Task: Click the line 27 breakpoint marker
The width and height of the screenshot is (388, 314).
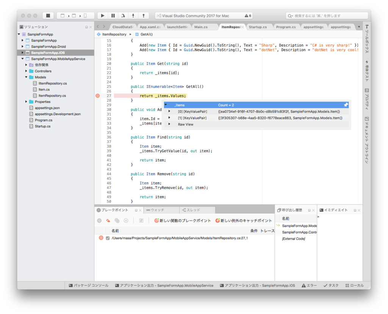Action: (x=98, y=96)
